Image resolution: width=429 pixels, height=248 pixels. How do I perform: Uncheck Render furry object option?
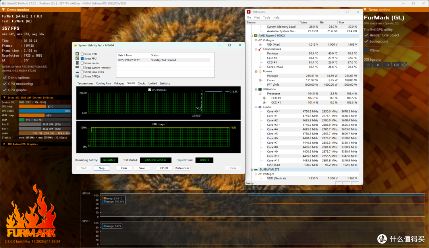coord(366,35)
